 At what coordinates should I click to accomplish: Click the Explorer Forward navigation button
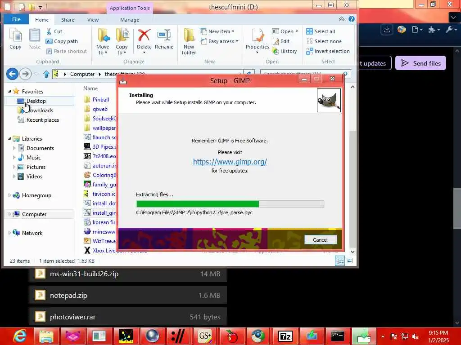[x=26, y=74]
